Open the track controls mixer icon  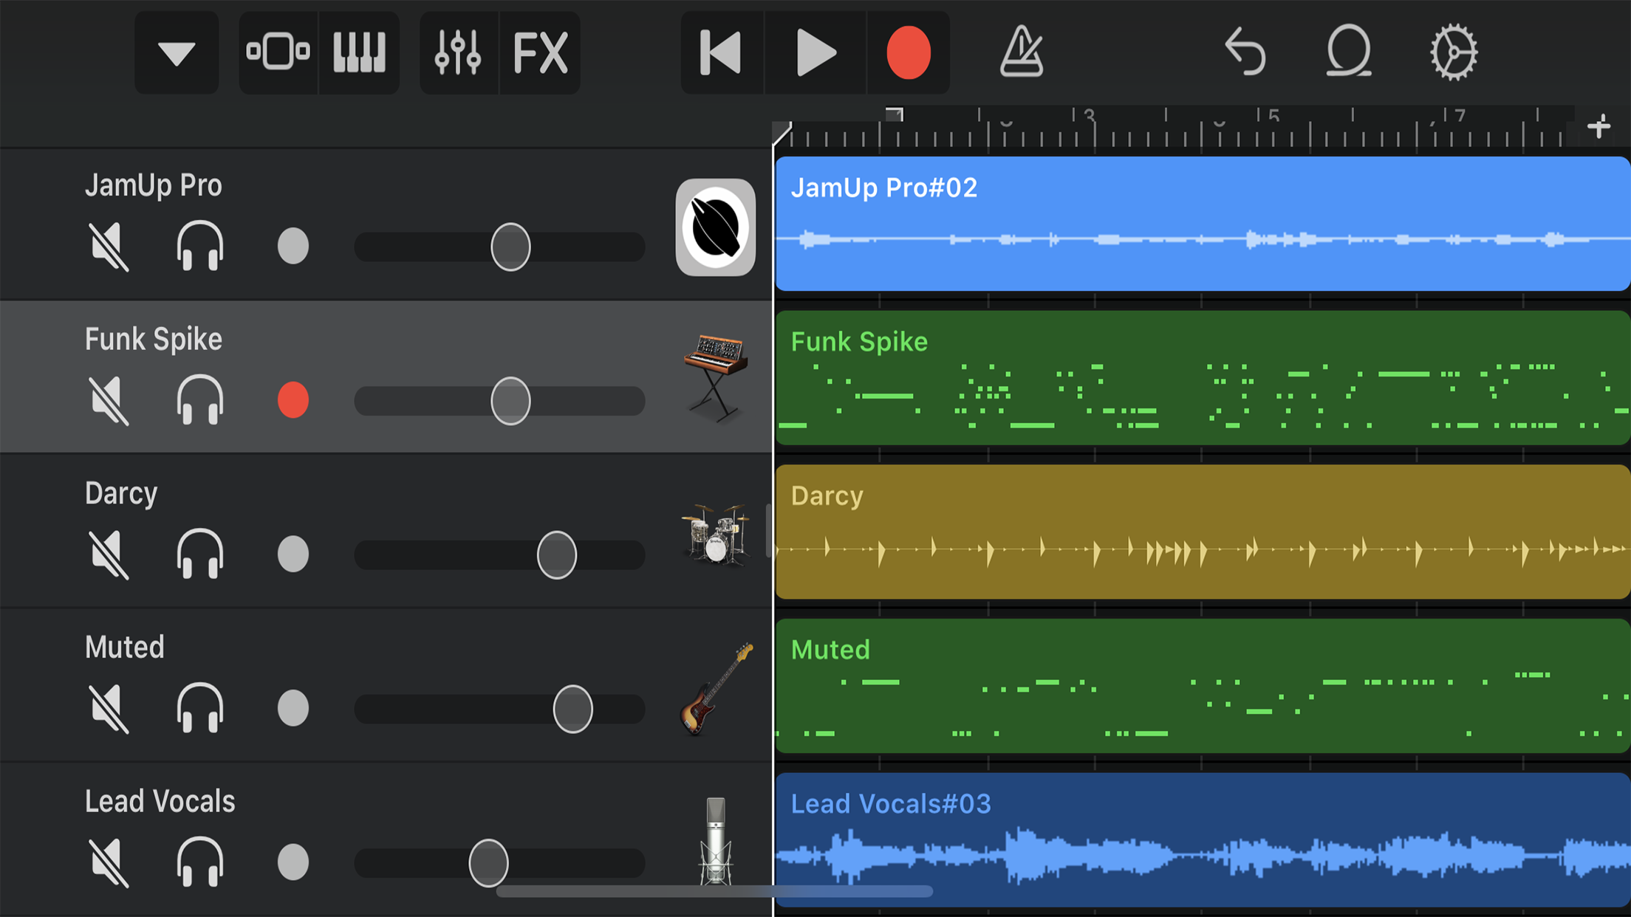click(458, 52)
